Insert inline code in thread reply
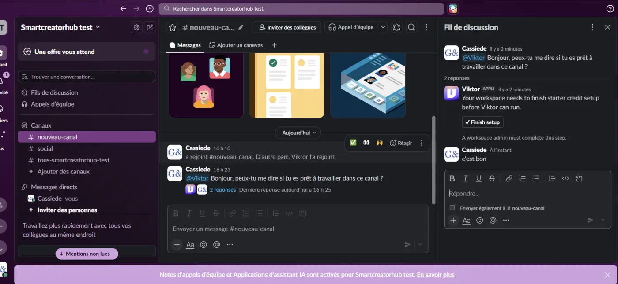 [565, 178]
